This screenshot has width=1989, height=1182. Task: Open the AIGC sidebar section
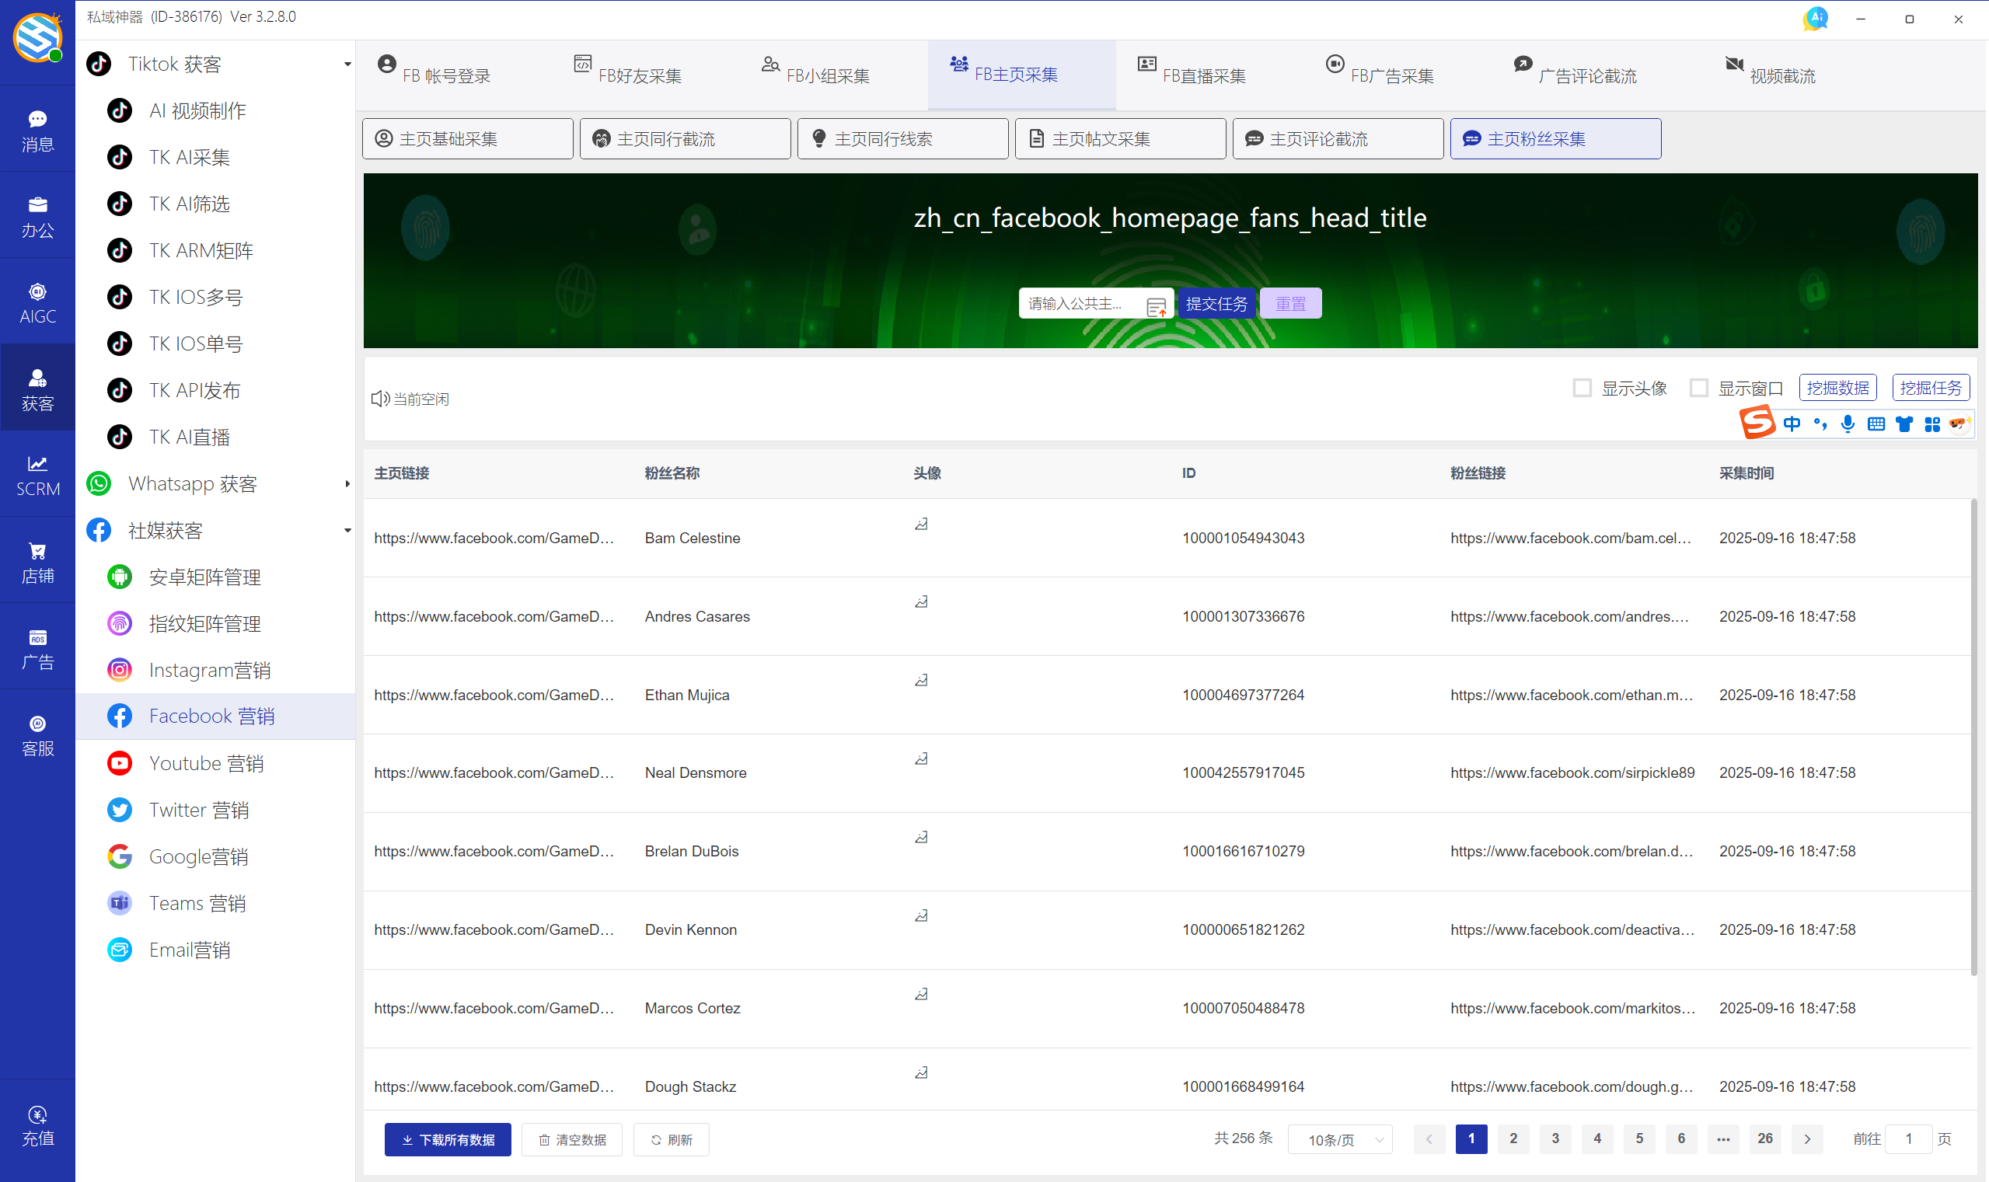37,302
